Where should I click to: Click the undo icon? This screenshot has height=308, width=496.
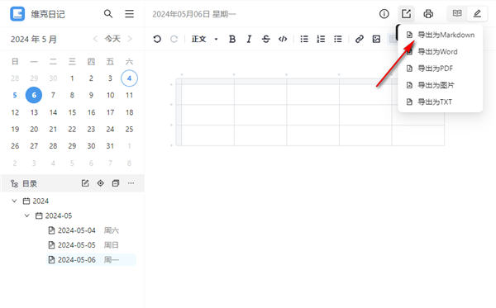[157, 39]
